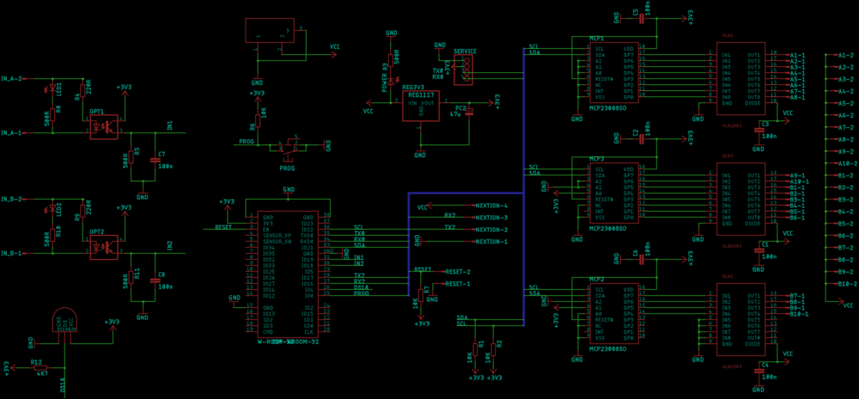Click the NEXTION-3 connector label
This screenshot has height=399, width=859.
(x=491, y=218)
